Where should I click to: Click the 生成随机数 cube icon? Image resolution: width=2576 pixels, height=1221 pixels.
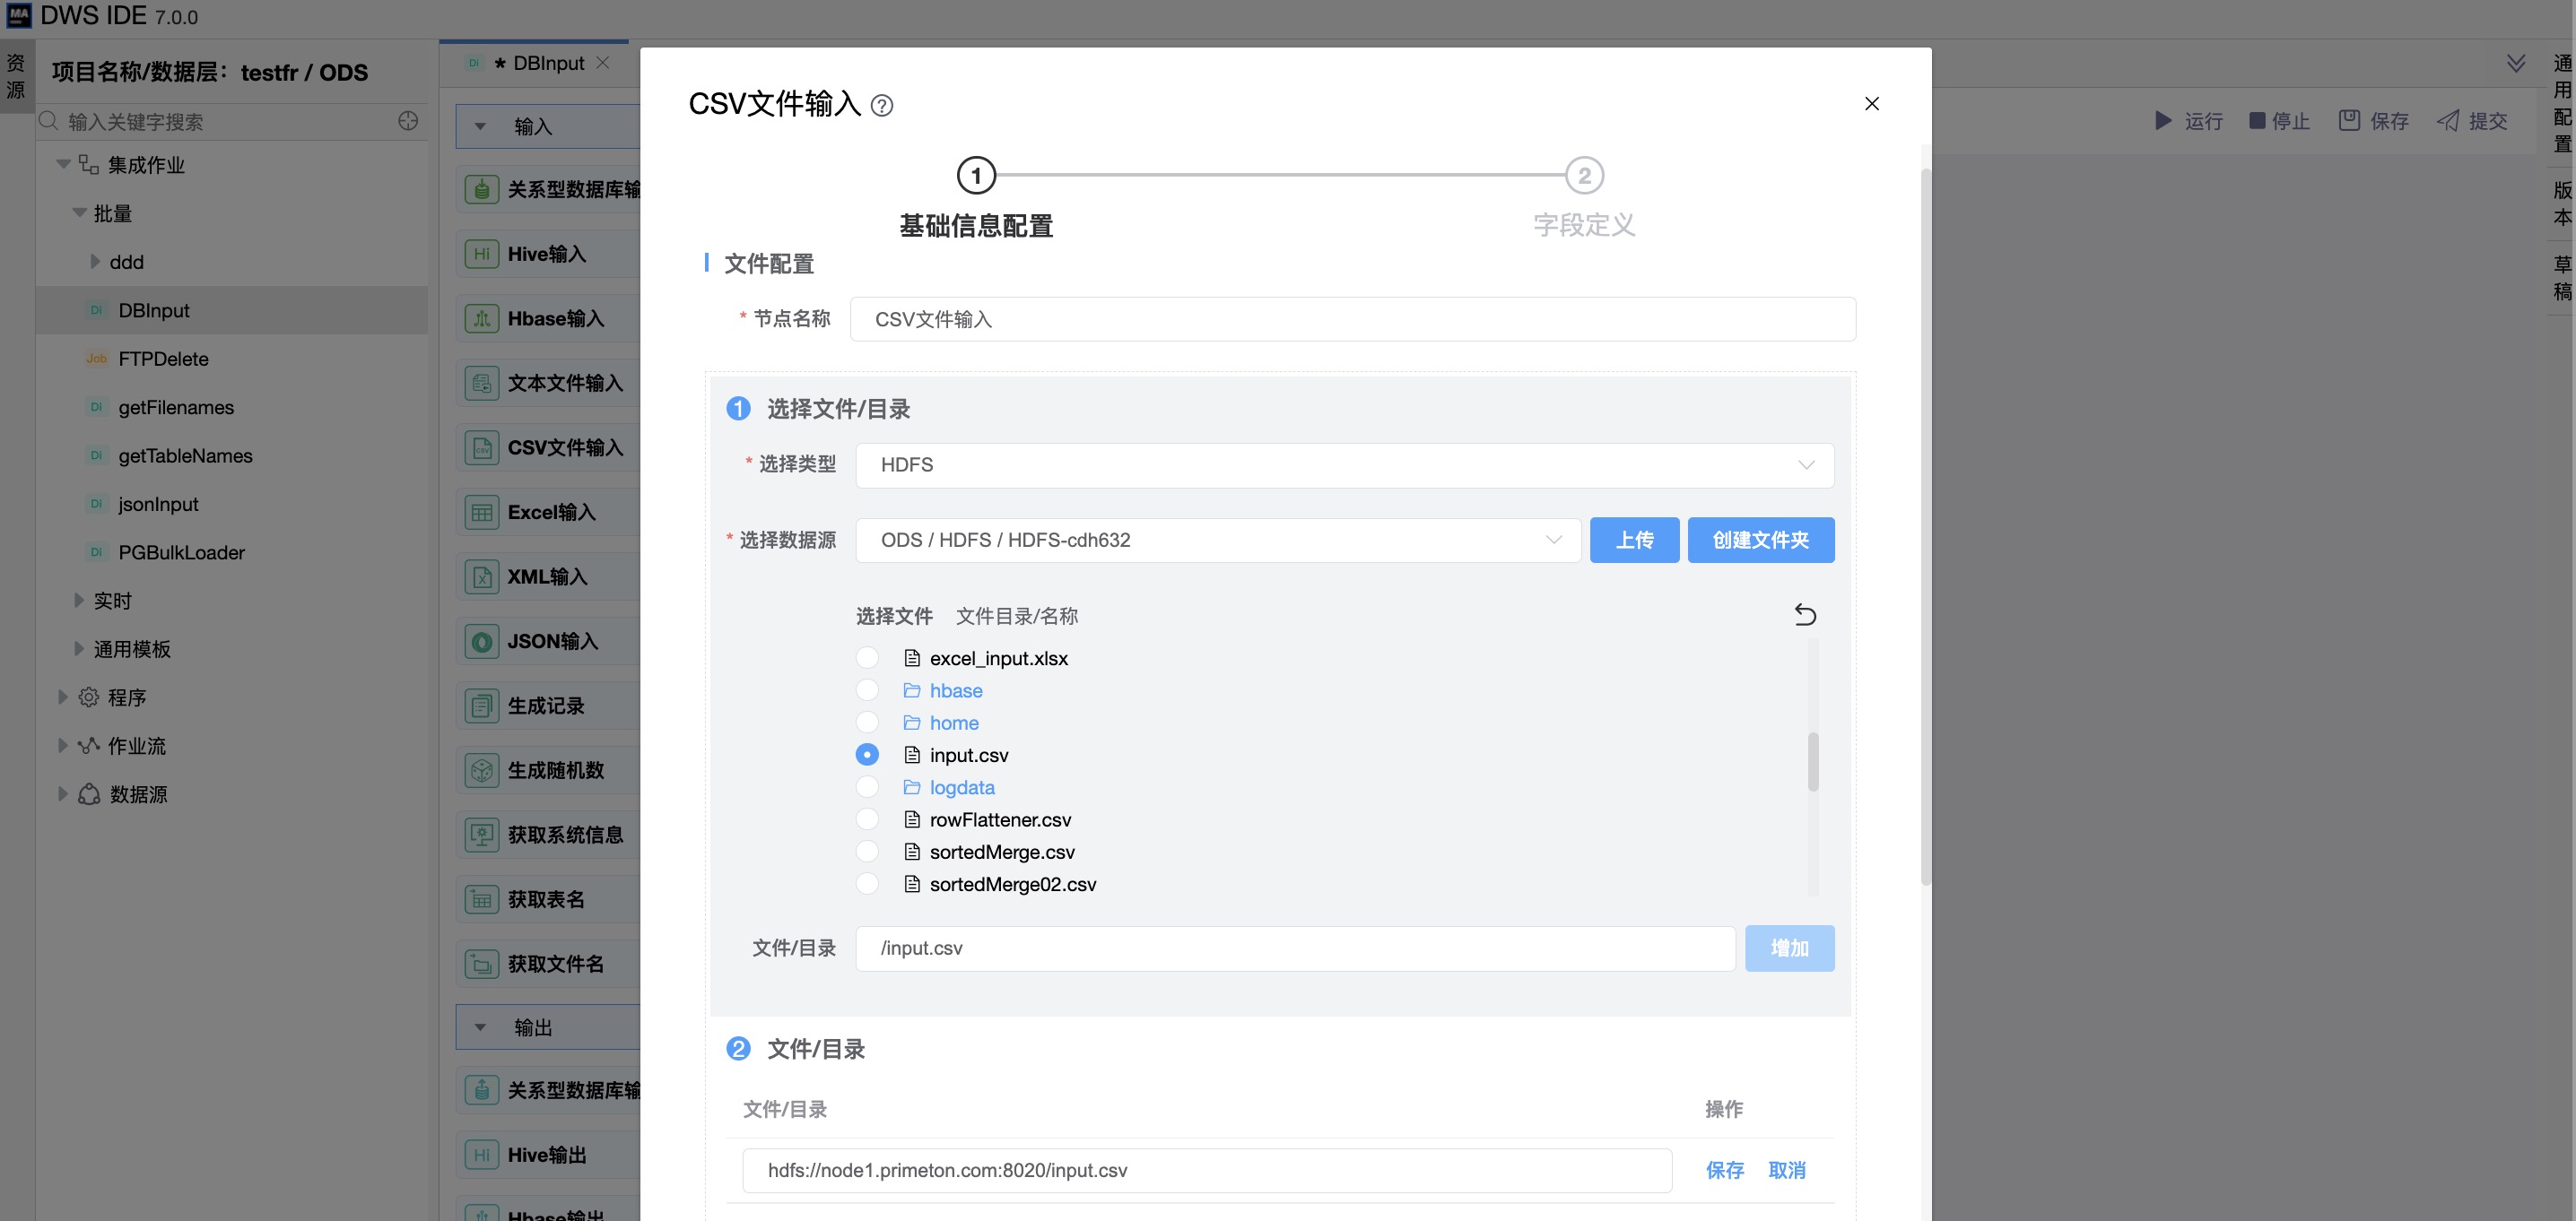tap(482, 770)
